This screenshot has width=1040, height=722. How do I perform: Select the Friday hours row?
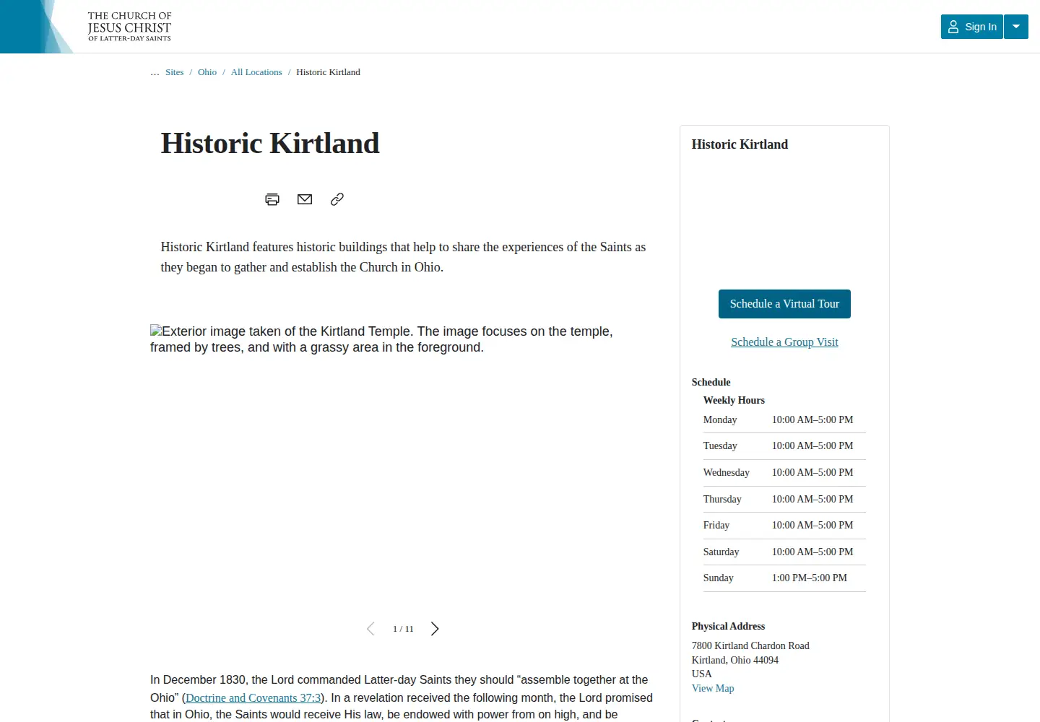784,526
